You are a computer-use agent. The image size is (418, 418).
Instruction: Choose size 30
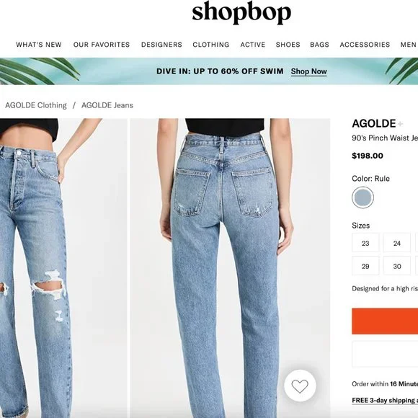coord(397,266)
